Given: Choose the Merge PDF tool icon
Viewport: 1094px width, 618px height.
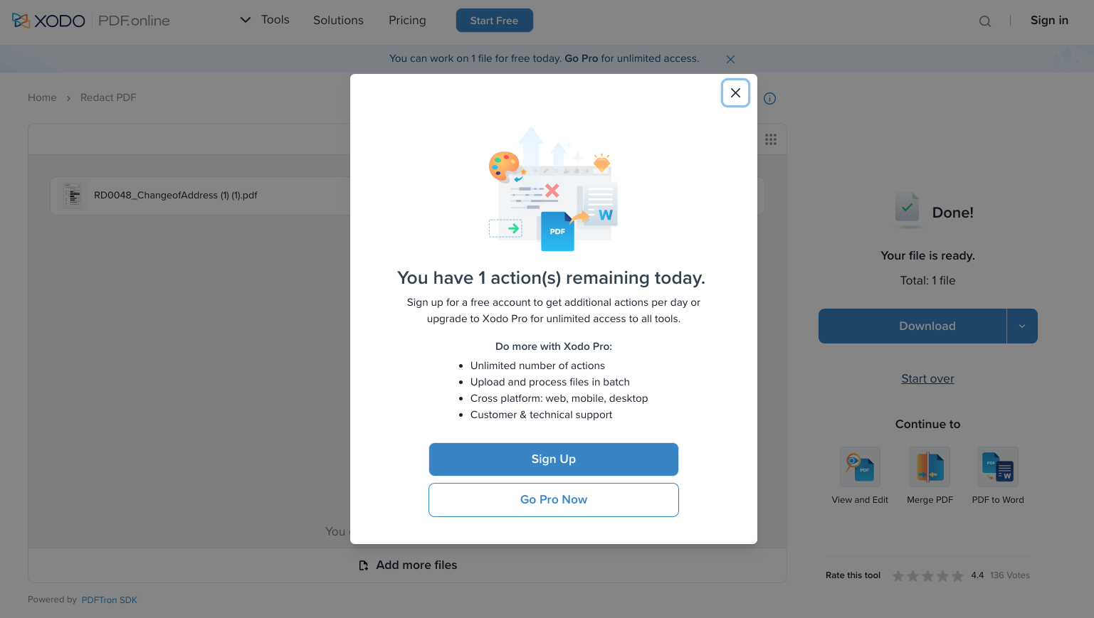Looking at the screenshot, I should point(930,467).
